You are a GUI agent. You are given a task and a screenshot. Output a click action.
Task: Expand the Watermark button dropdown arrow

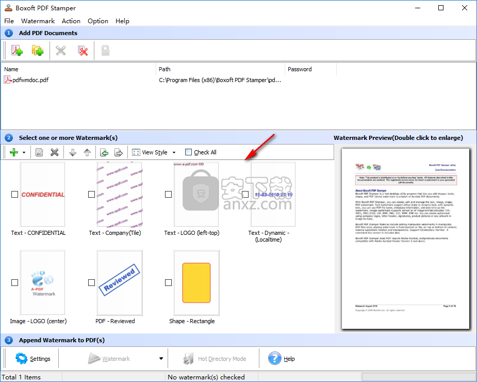click(x=161, y=359)
